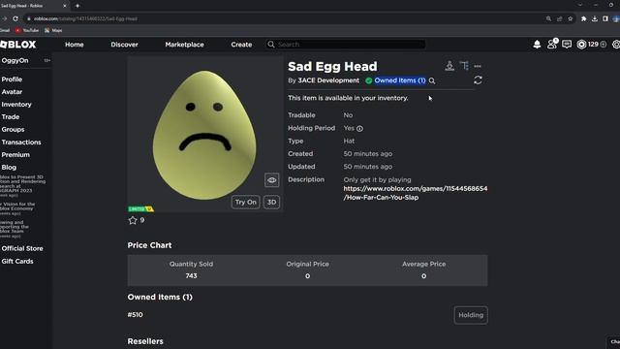Open Profile in sidebar
The image size is (620, 349).
tap(12, 79)
